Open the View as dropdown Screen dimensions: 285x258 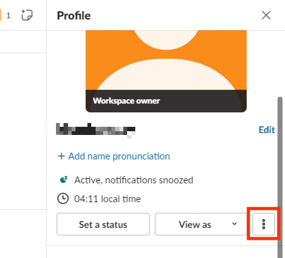pos(201,224)
